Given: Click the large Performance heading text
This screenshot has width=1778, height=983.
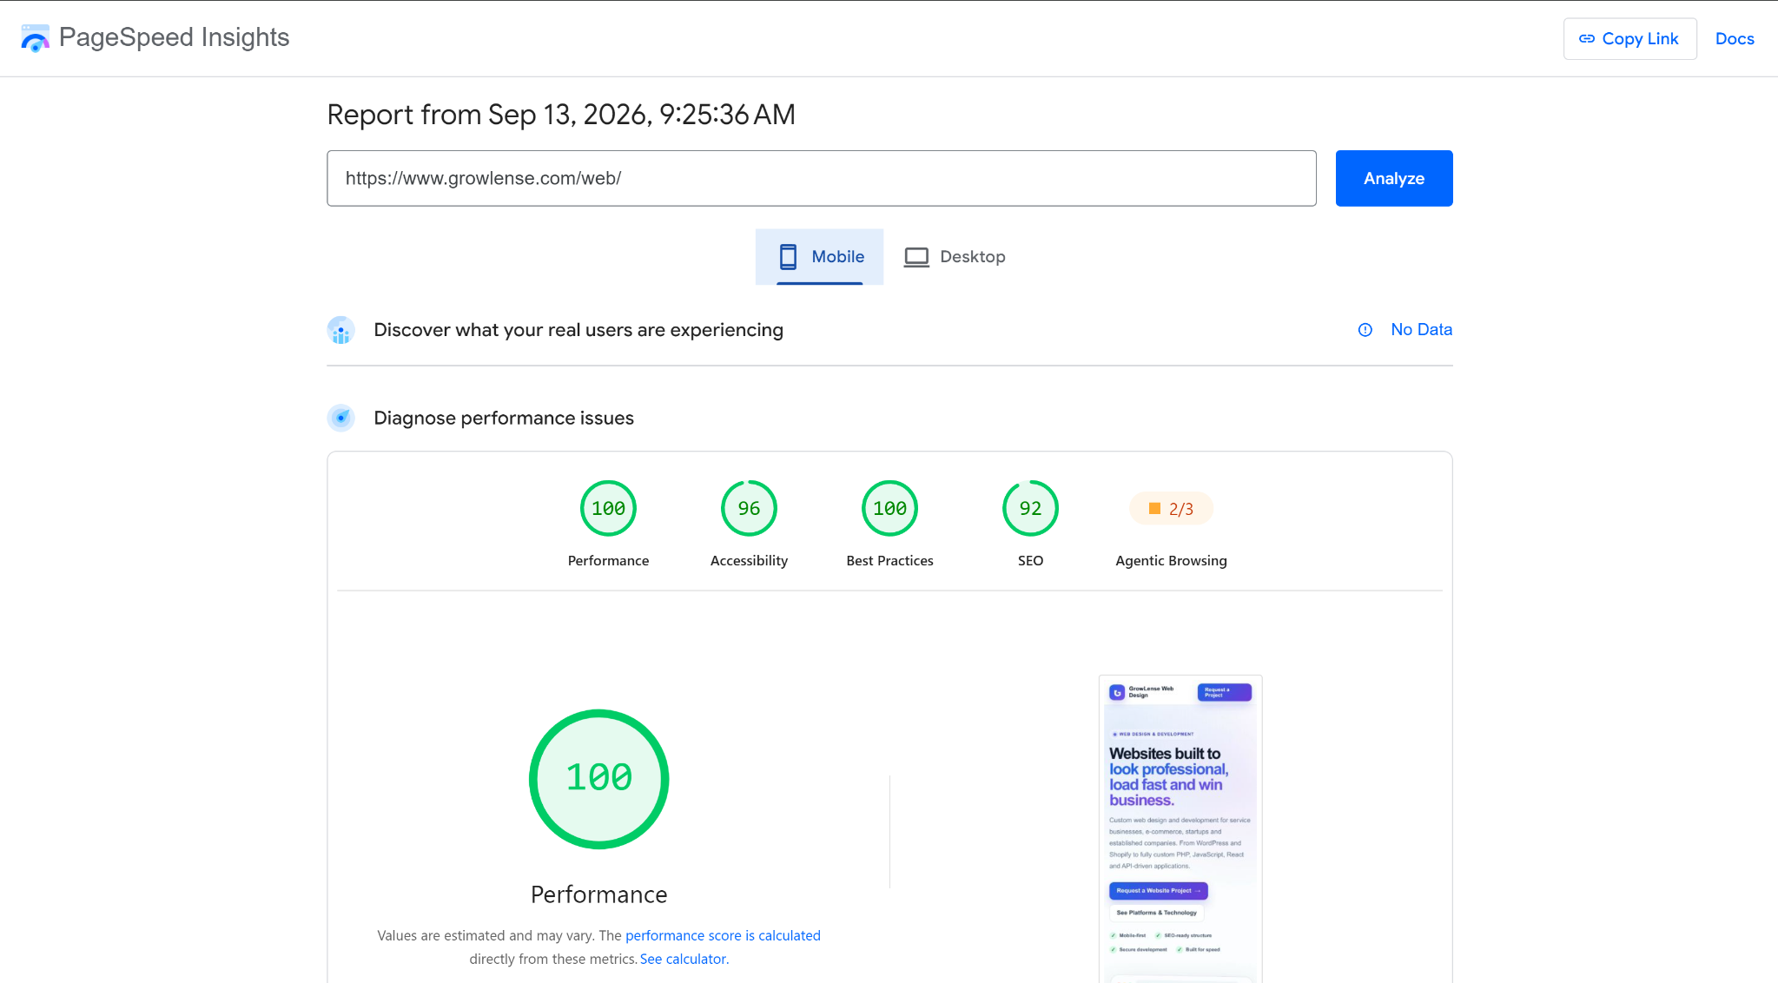Looking at the screenshot, I should coord(599,894).
